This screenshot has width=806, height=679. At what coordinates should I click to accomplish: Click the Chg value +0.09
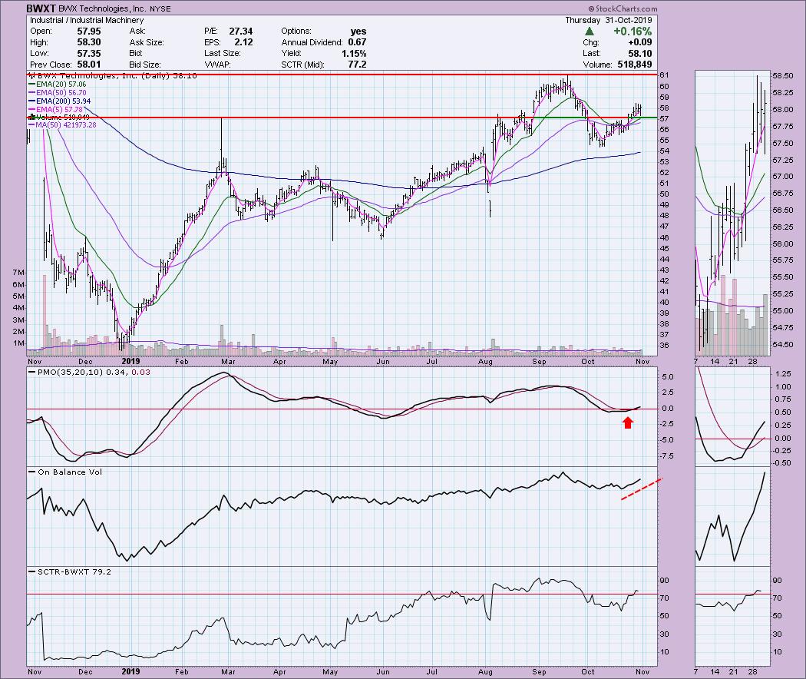(x=640, y=42)
